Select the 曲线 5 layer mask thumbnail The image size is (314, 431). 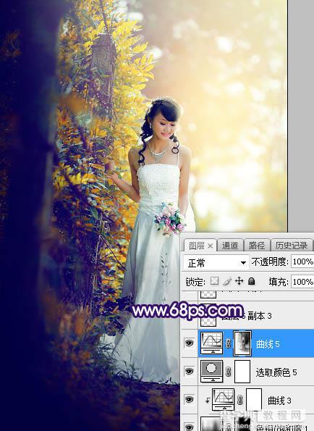click(x=242, y=343)
